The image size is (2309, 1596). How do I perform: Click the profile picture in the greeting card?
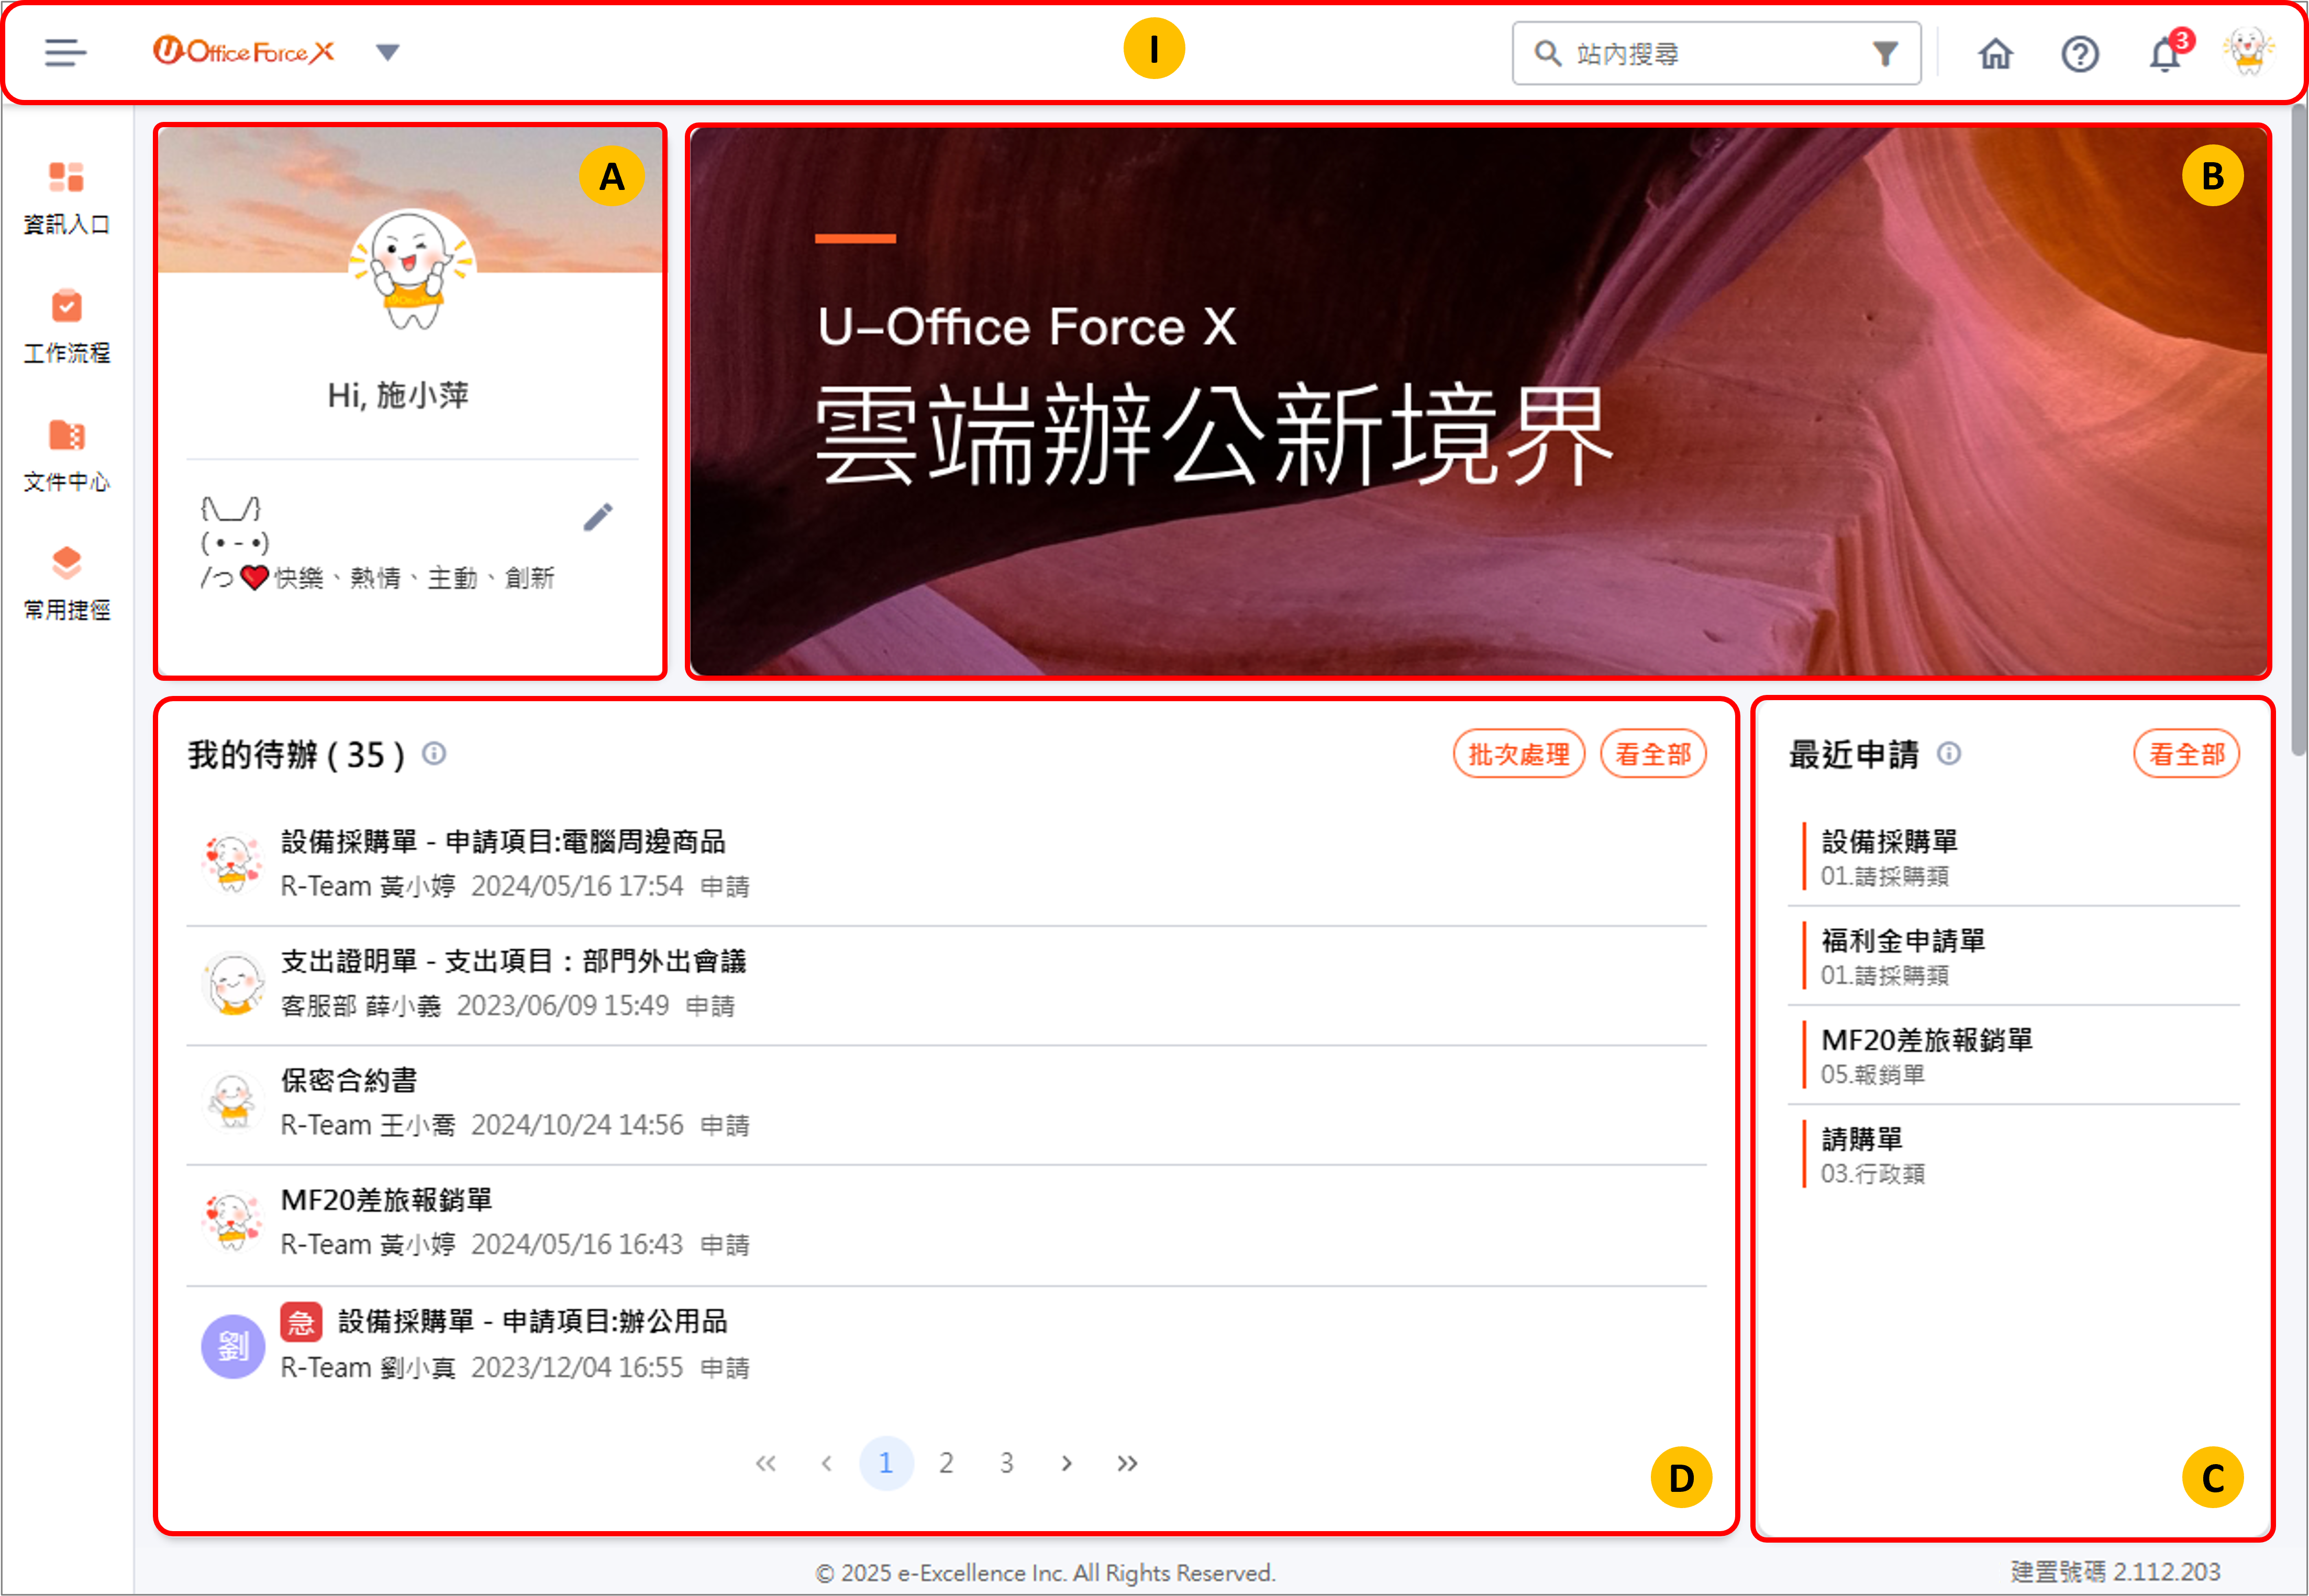411,269
